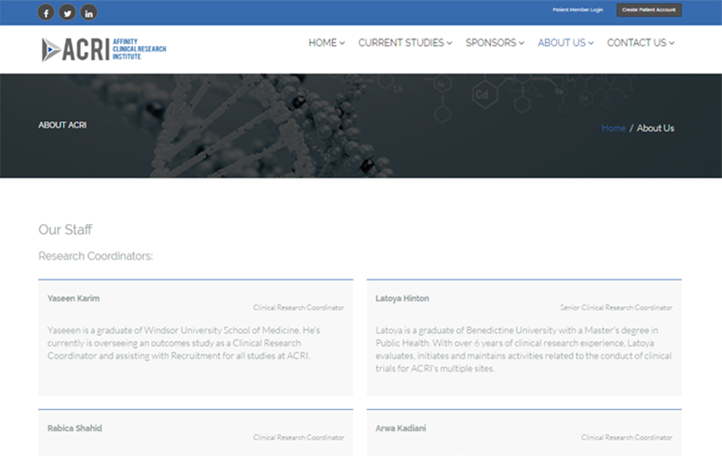Select the Yaseen Karim staff name

pos(73,298)
